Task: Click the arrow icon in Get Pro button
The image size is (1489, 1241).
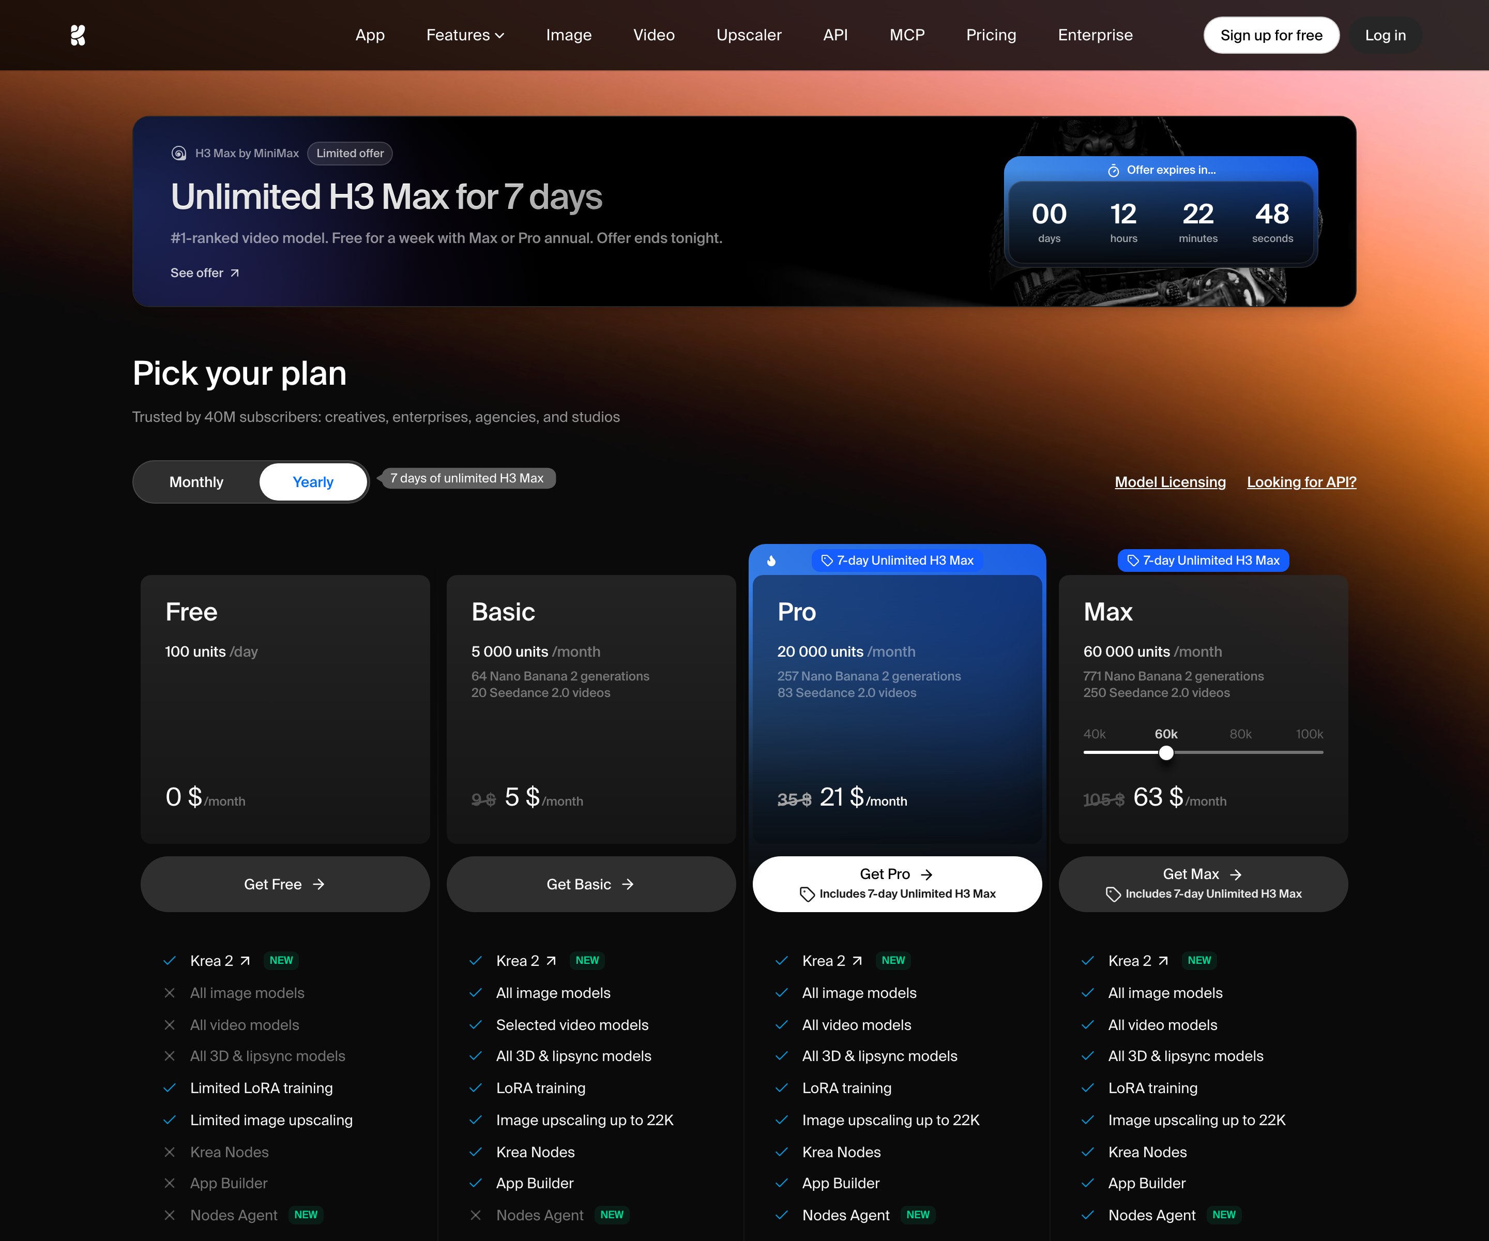Action: click(926, 874)
